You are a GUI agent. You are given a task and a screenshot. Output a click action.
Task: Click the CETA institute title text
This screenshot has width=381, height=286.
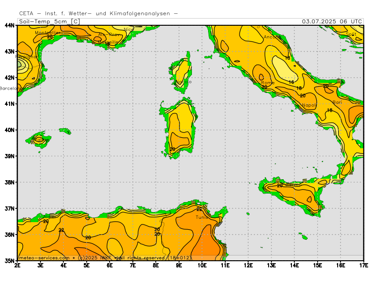click(x=99, y=14)
